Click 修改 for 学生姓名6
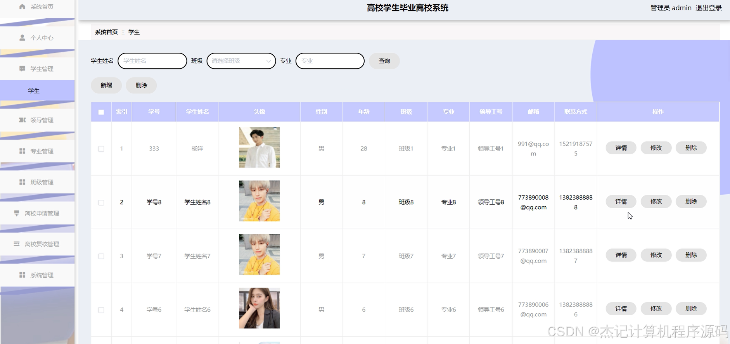The image size is (730, 344). 656,309
